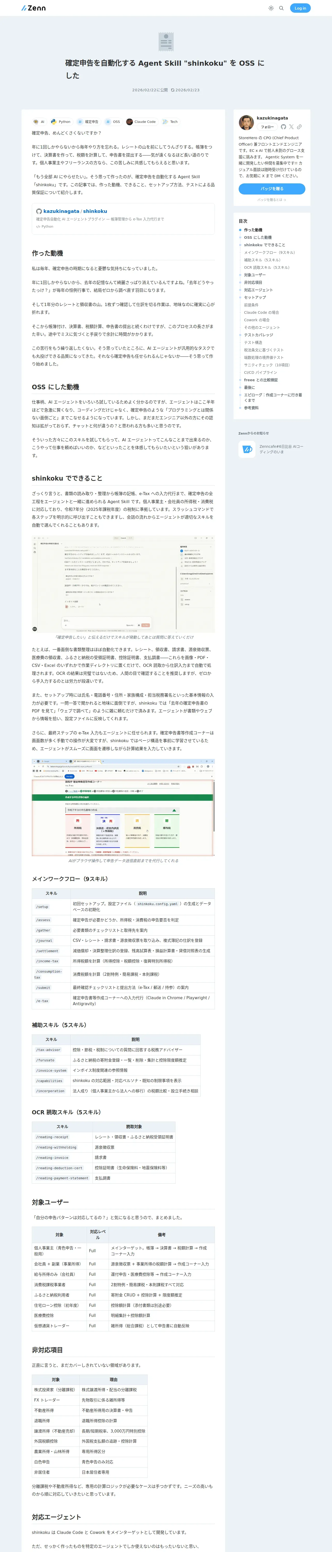Open the author's X profile icon
The image size is (332, 1552).
point(291,127)
